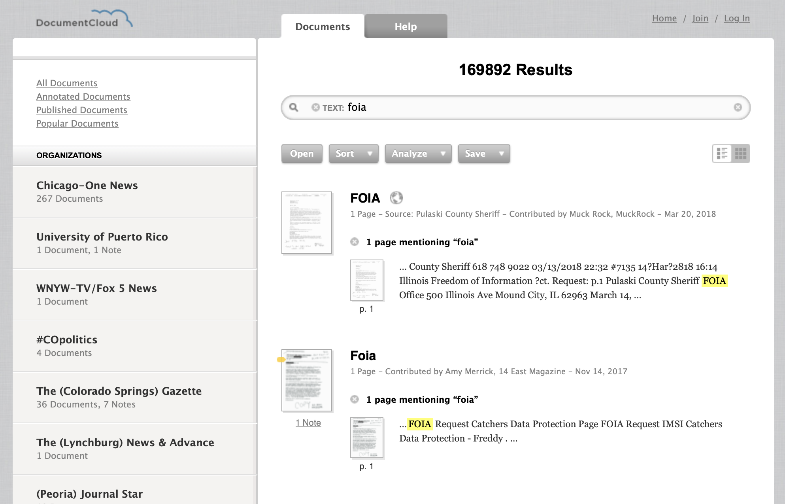The image size is (785, 504).
Task: Switch to the Help tab
Action: (x=406, y=27)
